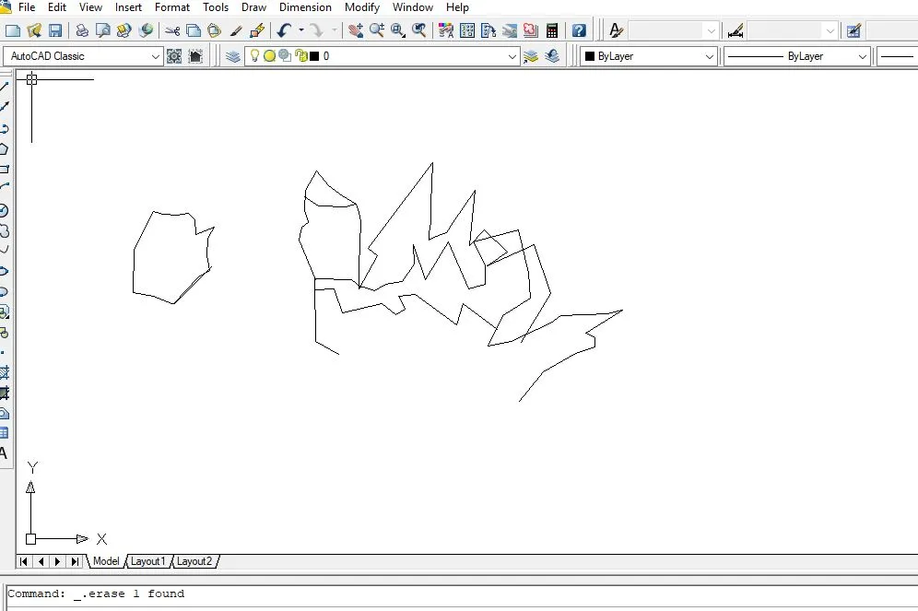The width and height of the screenshot is (918, 611).
Task: Click the Zoom Previous icon
Action: pos(419,30)
